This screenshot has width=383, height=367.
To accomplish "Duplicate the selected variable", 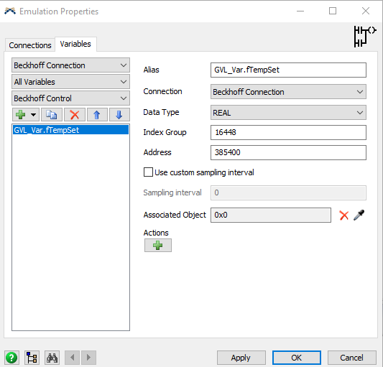I will [x=52, y=114].
